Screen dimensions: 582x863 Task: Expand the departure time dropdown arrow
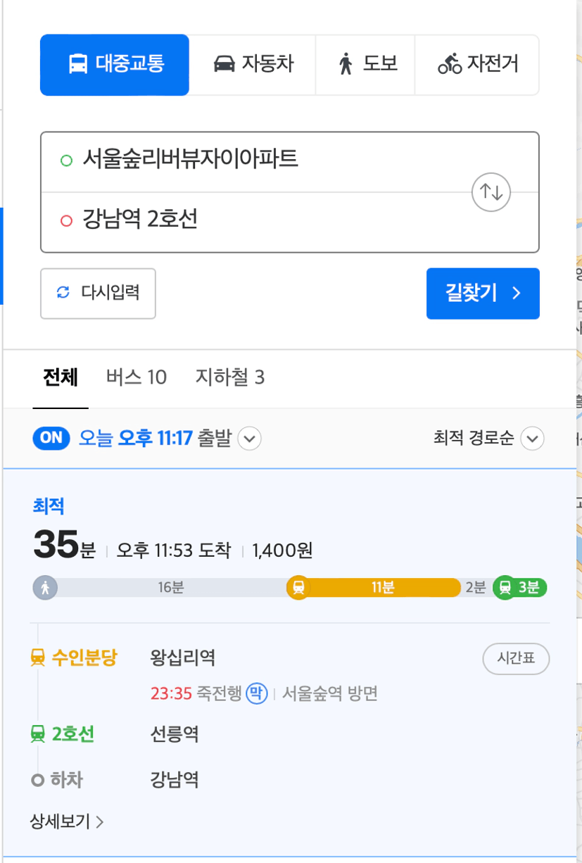pos(250,439)
